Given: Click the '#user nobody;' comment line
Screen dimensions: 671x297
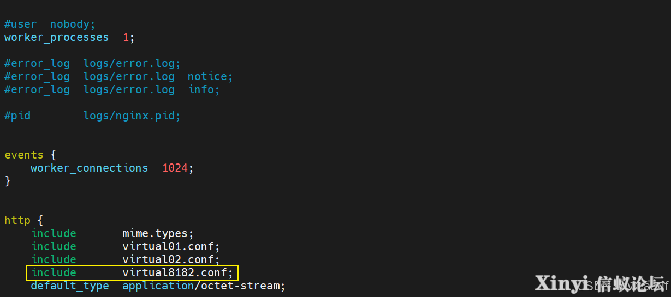Looking at the screenshot, I should coord(50,25).
